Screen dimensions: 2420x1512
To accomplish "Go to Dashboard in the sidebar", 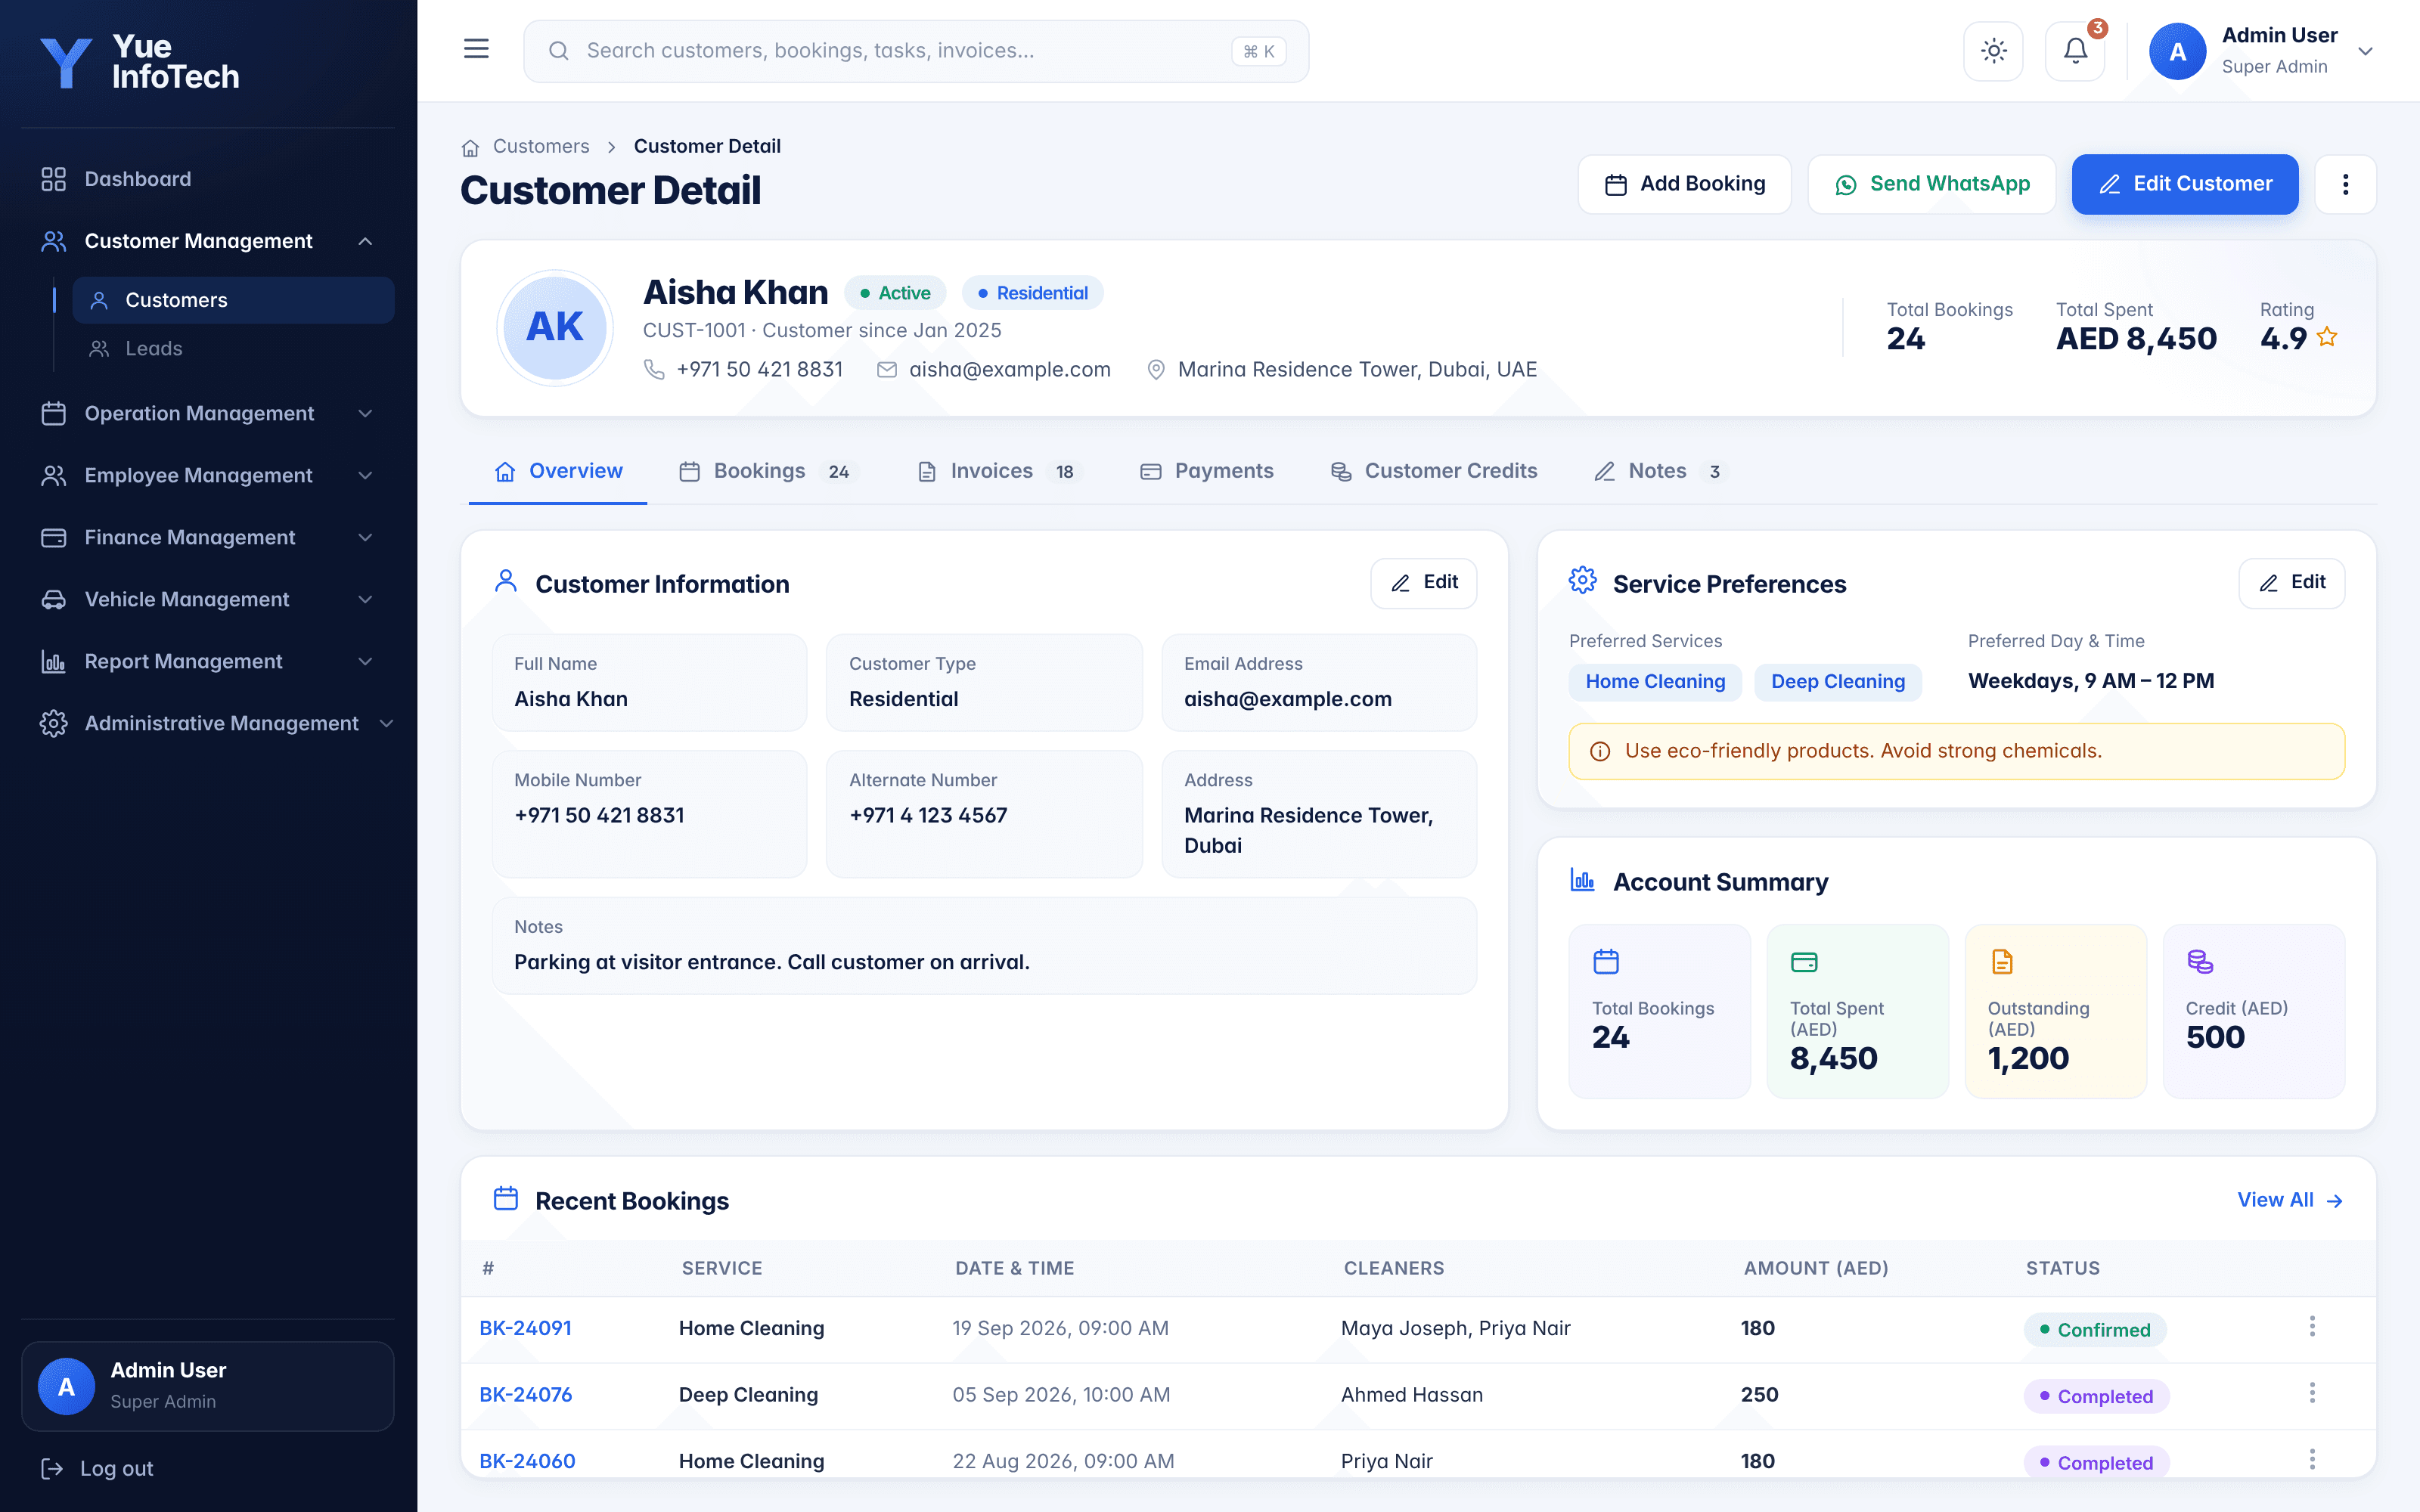I will [208, 179].
